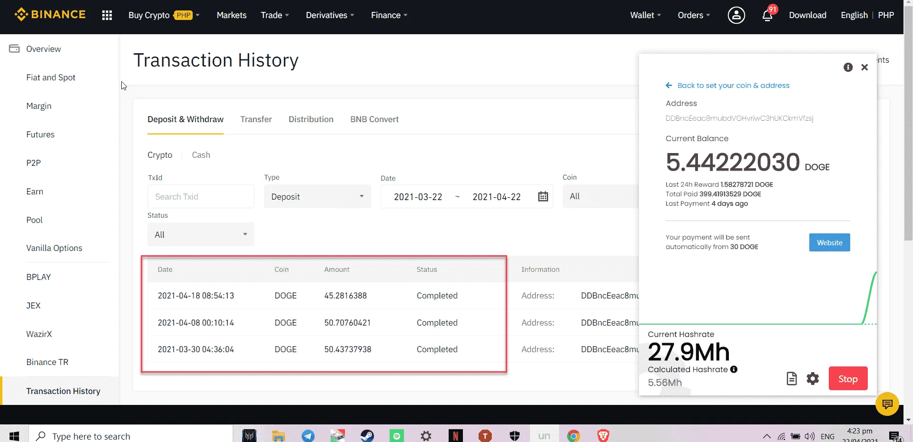Click the Download link in header
Image resolution: width=913 pixels, height=442 pixels.
tap(807, 15)
